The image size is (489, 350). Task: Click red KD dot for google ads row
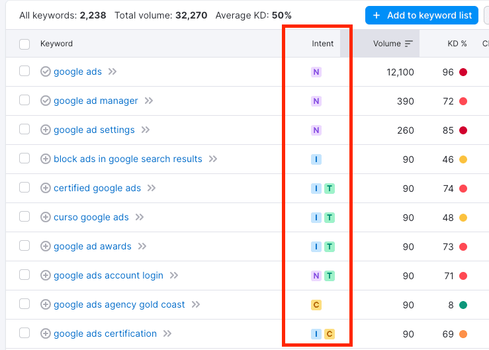[463, 72]
